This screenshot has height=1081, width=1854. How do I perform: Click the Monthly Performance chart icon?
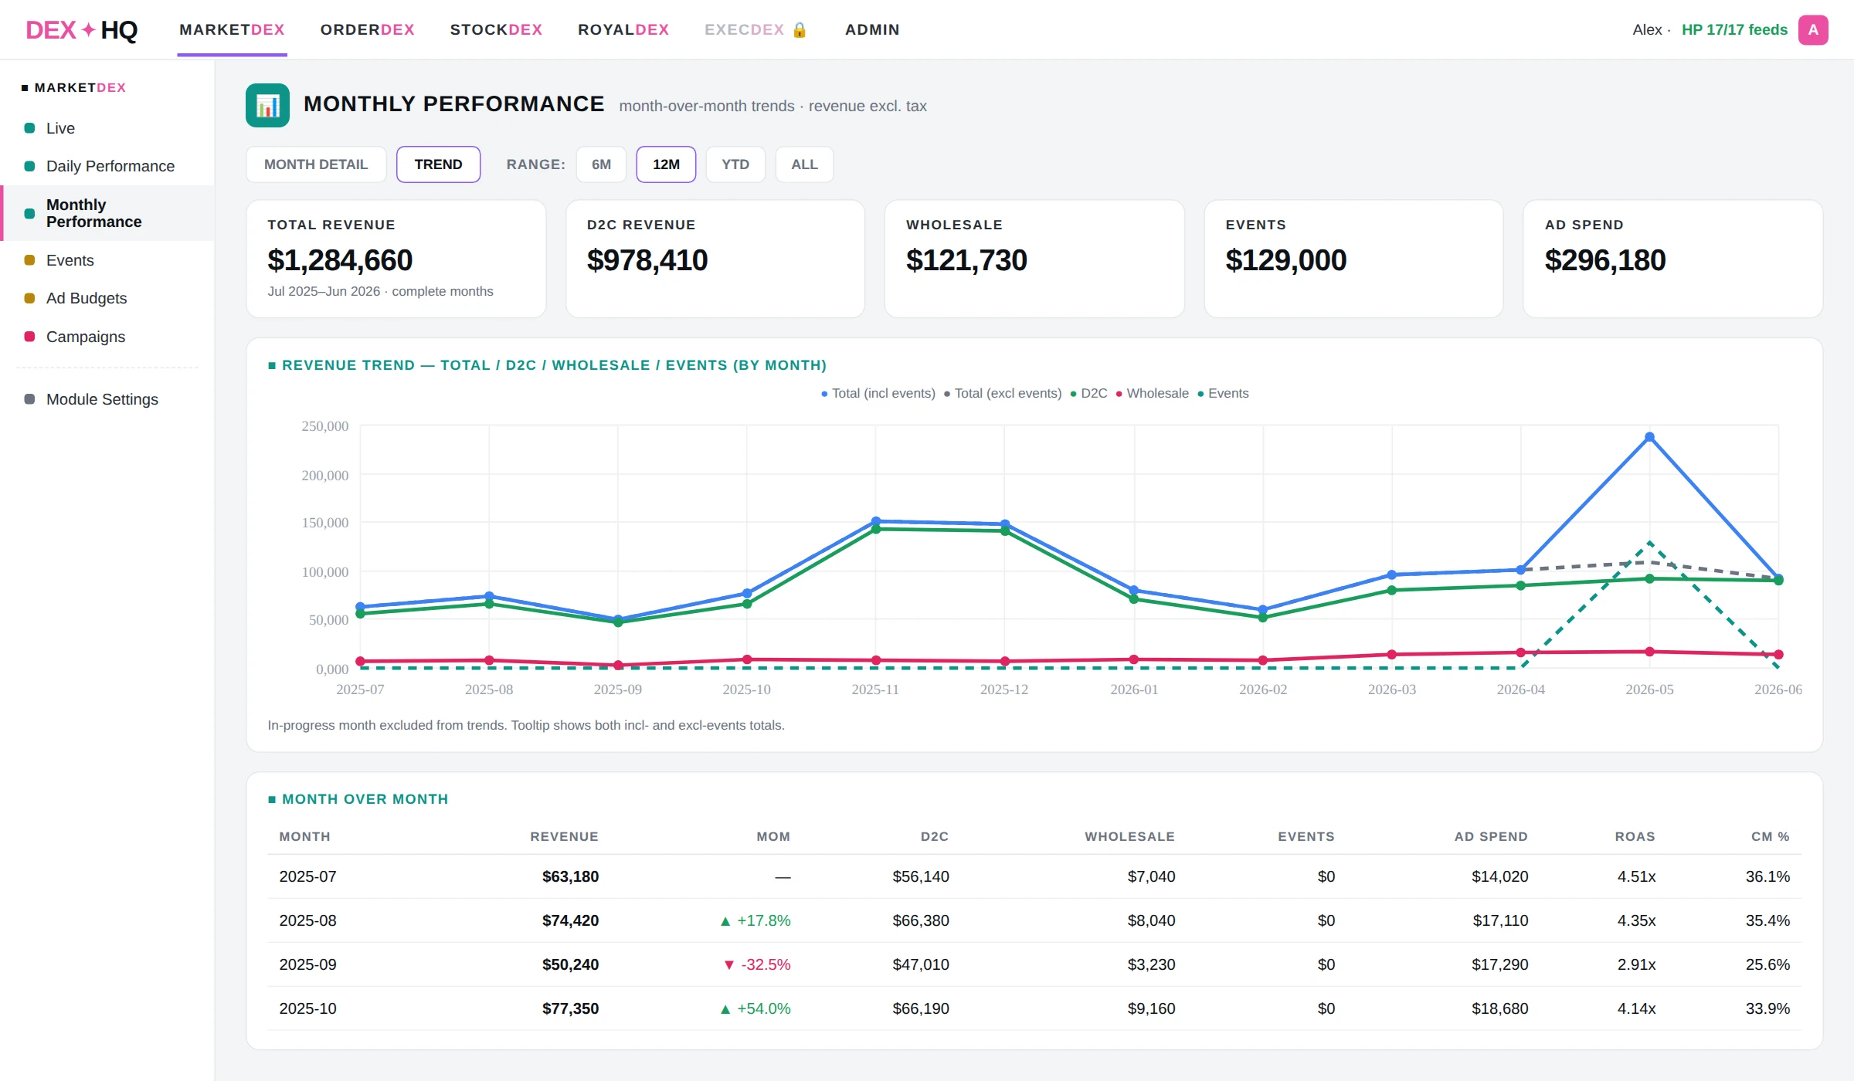pyautogui.click(x=267, y=105)
